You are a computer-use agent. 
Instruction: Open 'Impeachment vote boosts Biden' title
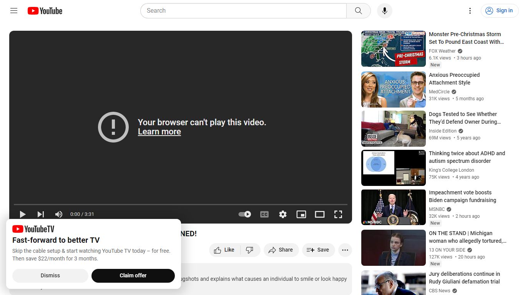(x=462, y=196)
